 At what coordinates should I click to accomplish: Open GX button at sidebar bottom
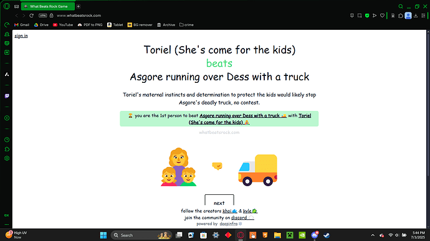point(7,215)
